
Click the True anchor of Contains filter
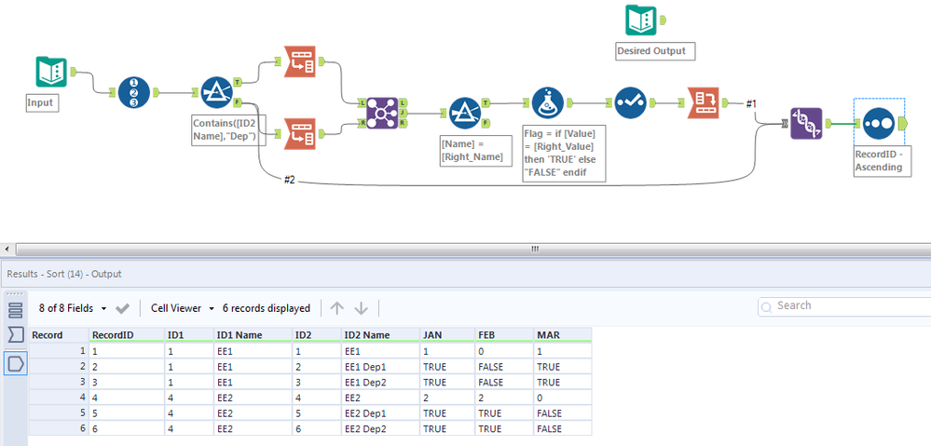(x=238, y=82)
